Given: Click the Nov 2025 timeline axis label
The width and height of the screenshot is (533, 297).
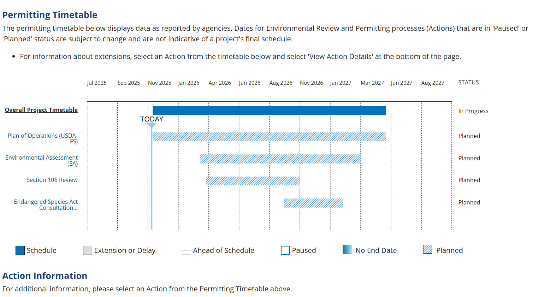Looking at the screenshot, I should tap(159, 83).
